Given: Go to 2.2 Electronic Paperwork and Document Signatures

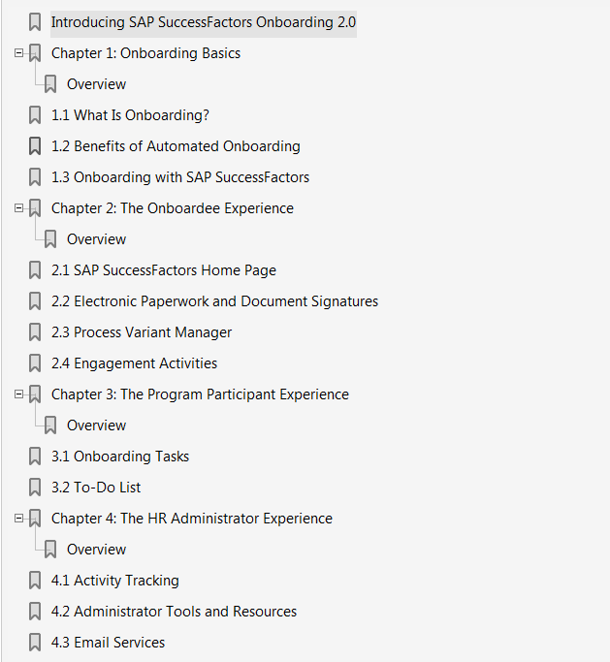Looking at the screenshot, I should tap(214, 301).
